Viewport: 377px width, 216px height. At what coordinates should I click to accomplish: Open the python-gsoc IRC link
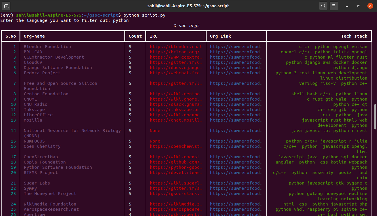pyautogui.click(x=176, y=167)
